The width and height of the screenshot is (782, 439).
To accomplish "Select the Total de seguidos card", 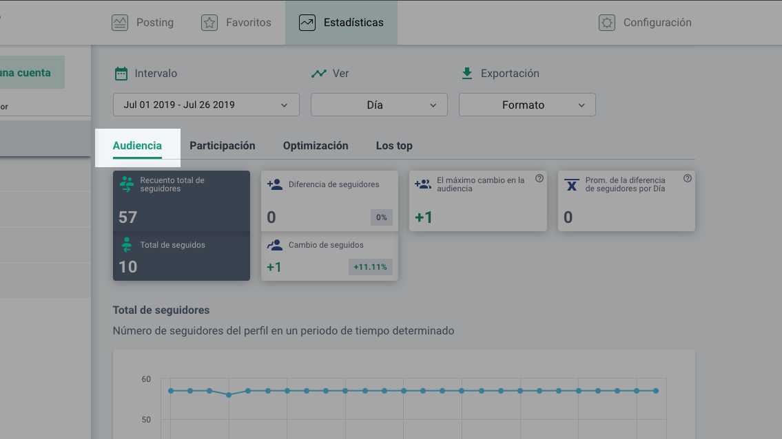I will pos(181,256).
